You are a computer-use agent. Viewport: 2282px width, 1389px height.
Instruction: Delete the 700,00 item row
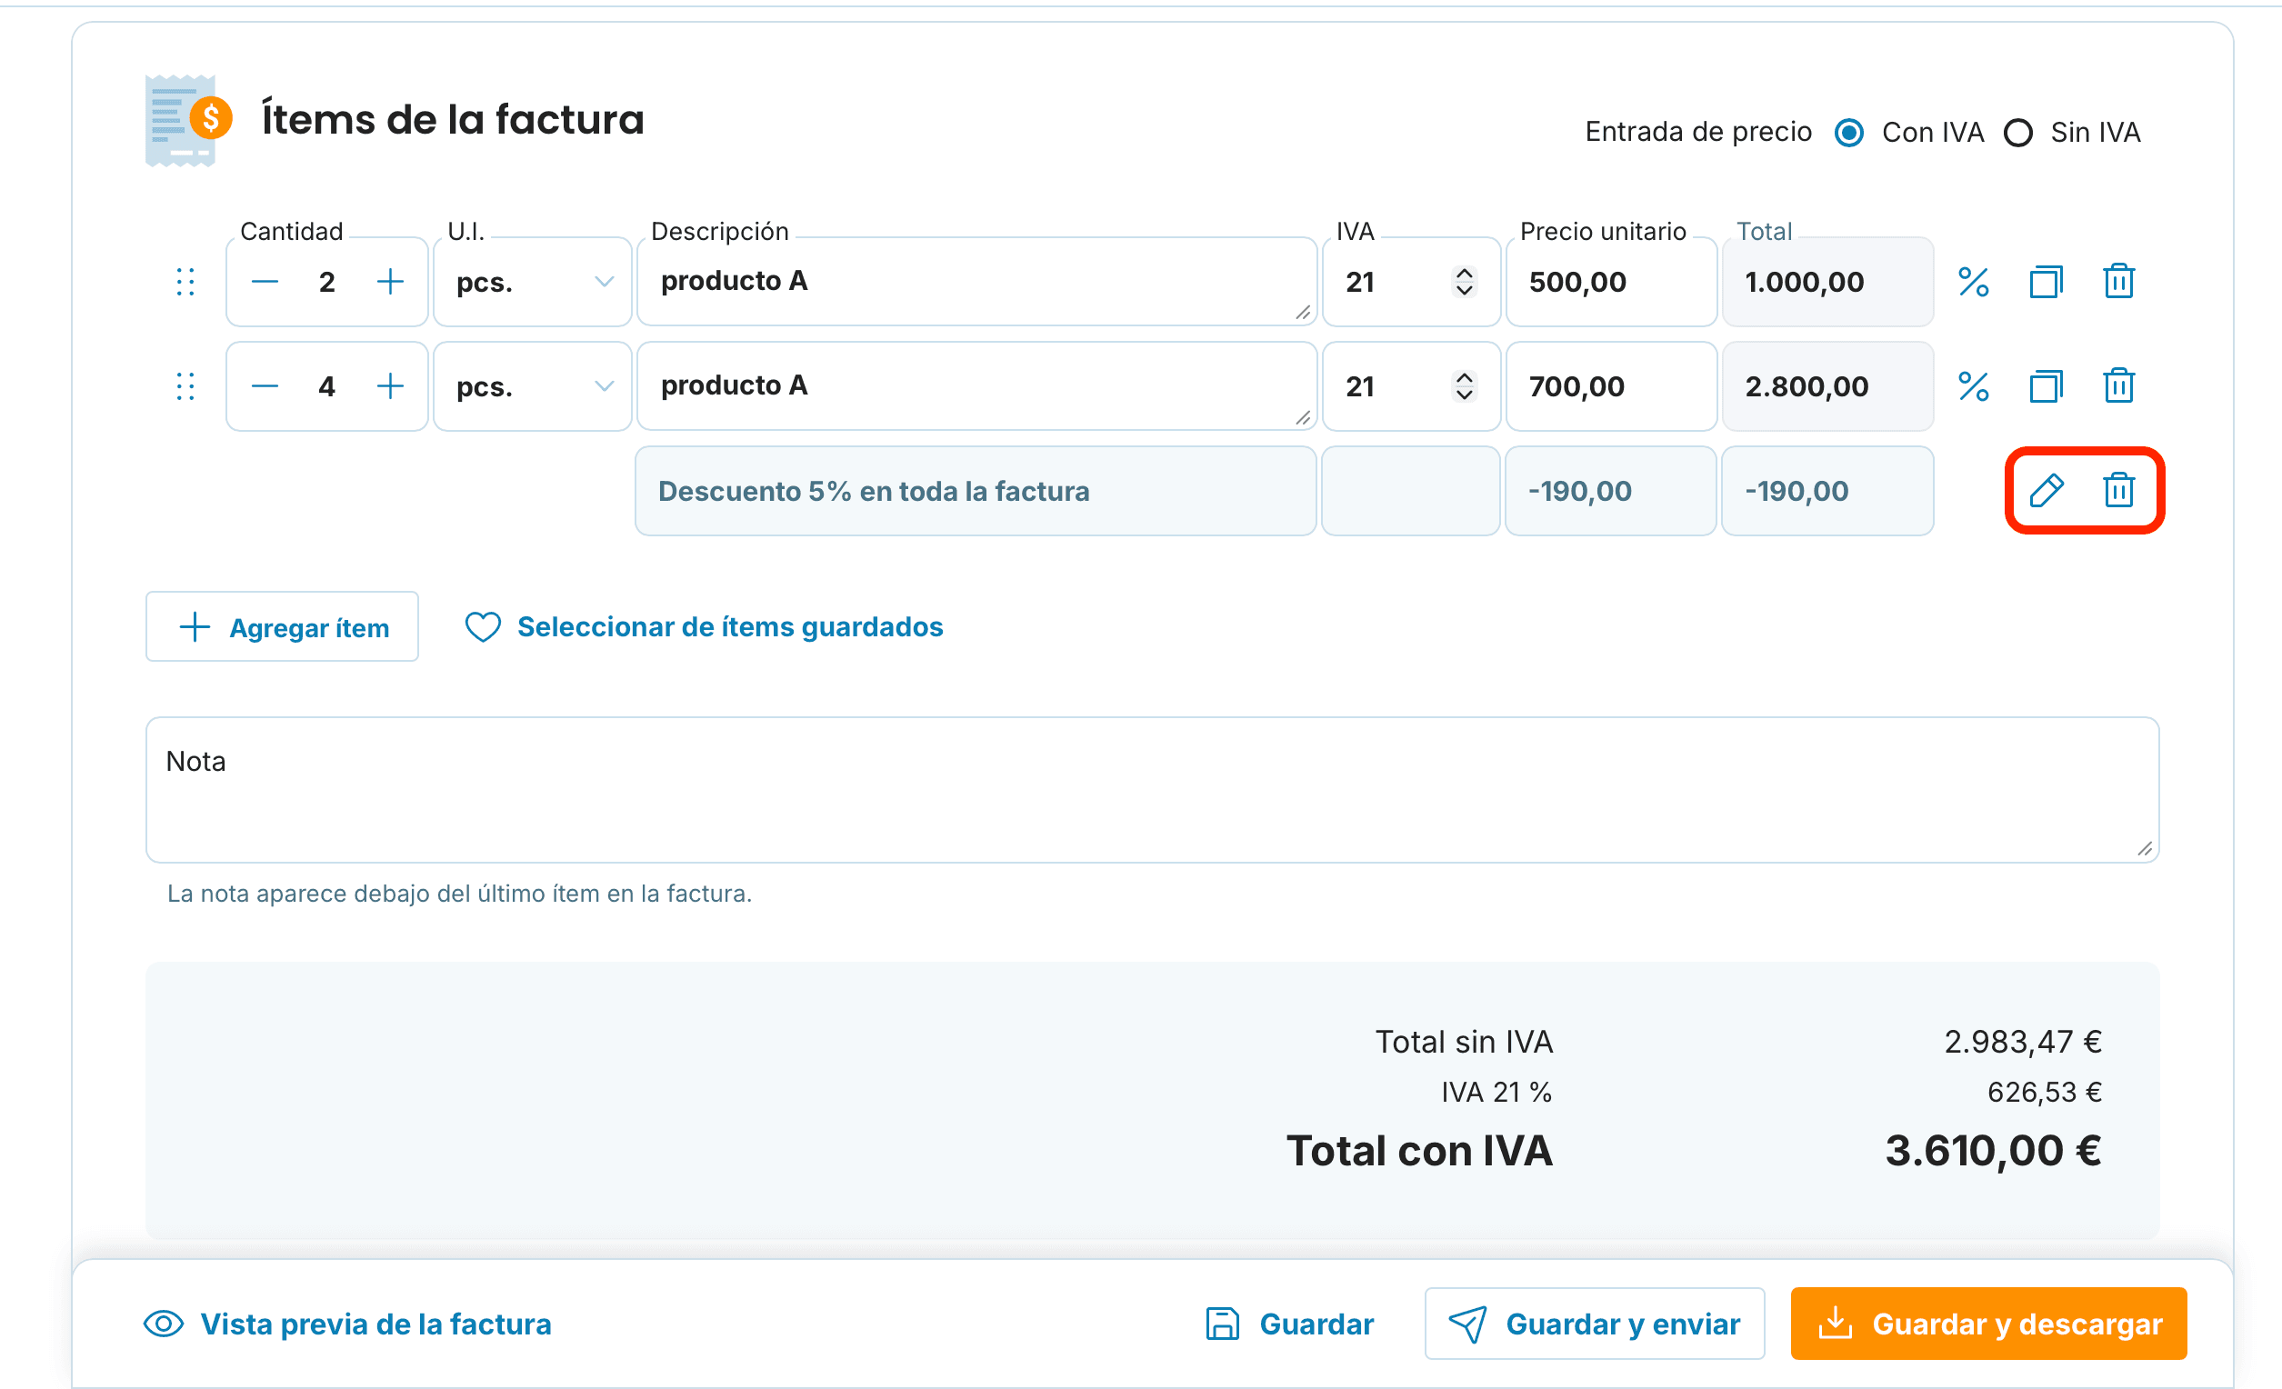2118,386
